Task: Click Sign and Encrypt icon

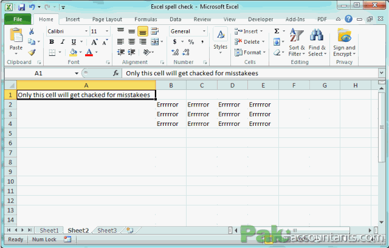Action: [x=345, y=42]
